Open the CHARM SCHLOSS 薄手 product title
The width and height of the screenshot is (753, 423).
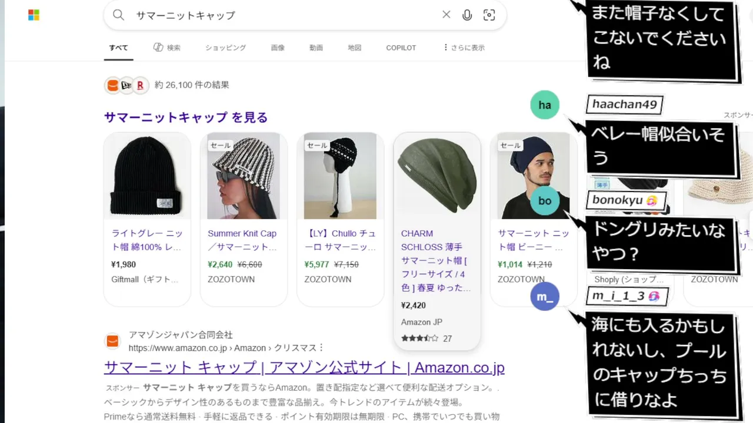[x=437, y=261]
